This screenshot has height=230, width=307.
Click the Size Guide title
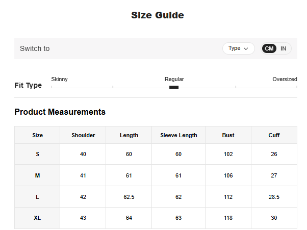tap(158, 15)
